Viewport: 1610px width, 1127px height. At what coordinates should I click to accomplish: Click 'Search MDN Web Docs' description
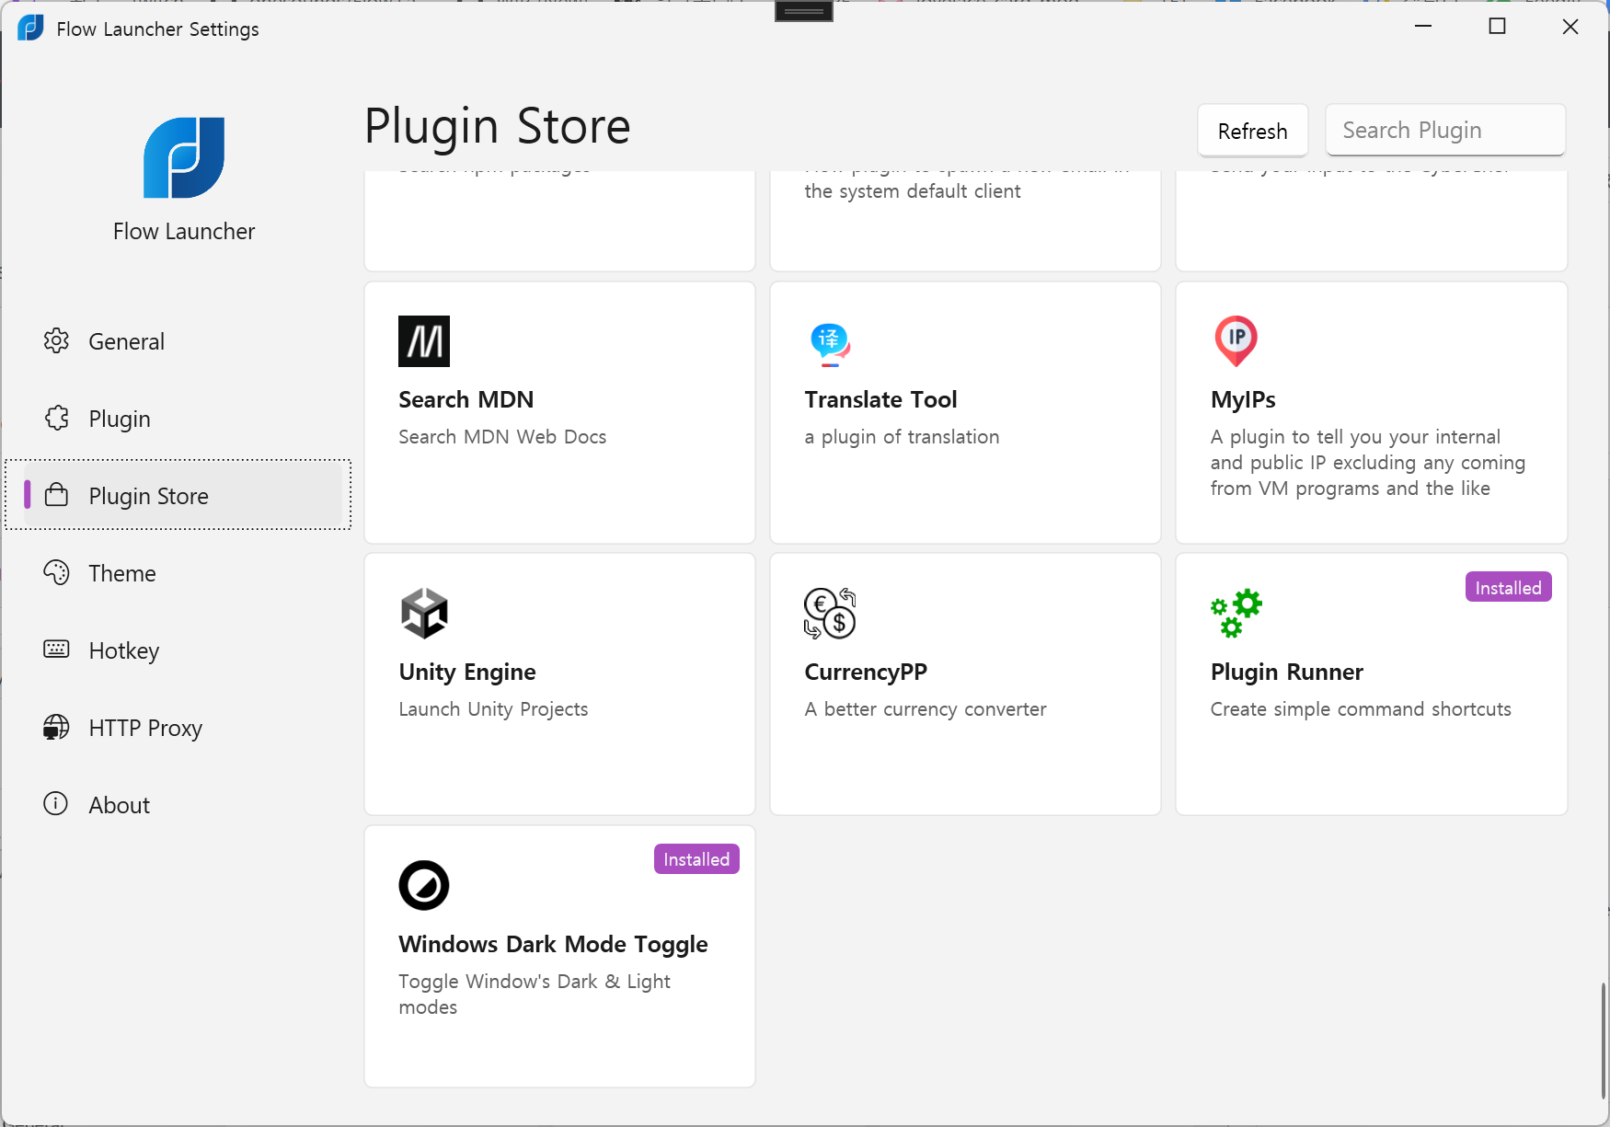[502, 437]
